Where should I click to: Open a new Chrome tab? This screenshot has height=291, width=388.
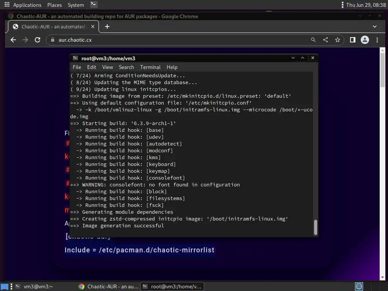click(107, 27)
